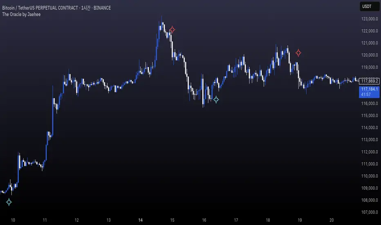381x225 pixels.
Task: Click the Bitcoin / TetherUS PERPETUAL CONTRACT title
Action: point(40,8)
